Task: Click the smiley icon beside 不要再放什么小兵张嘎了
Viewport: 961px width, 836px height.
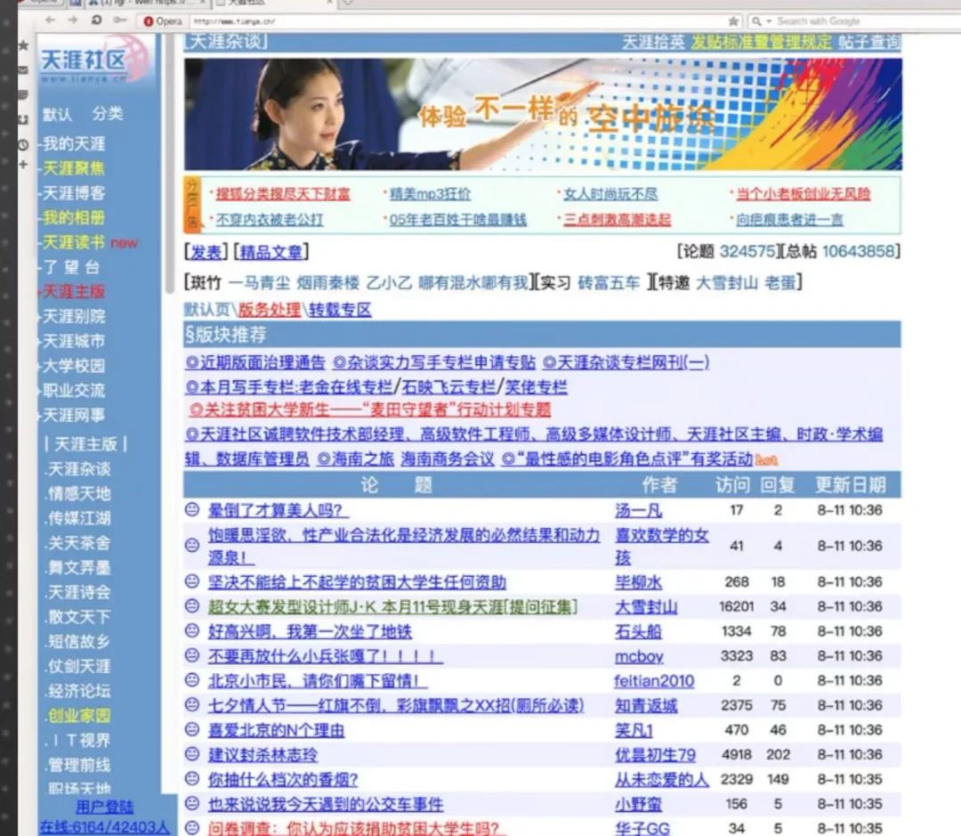Action: click(192, 655)
